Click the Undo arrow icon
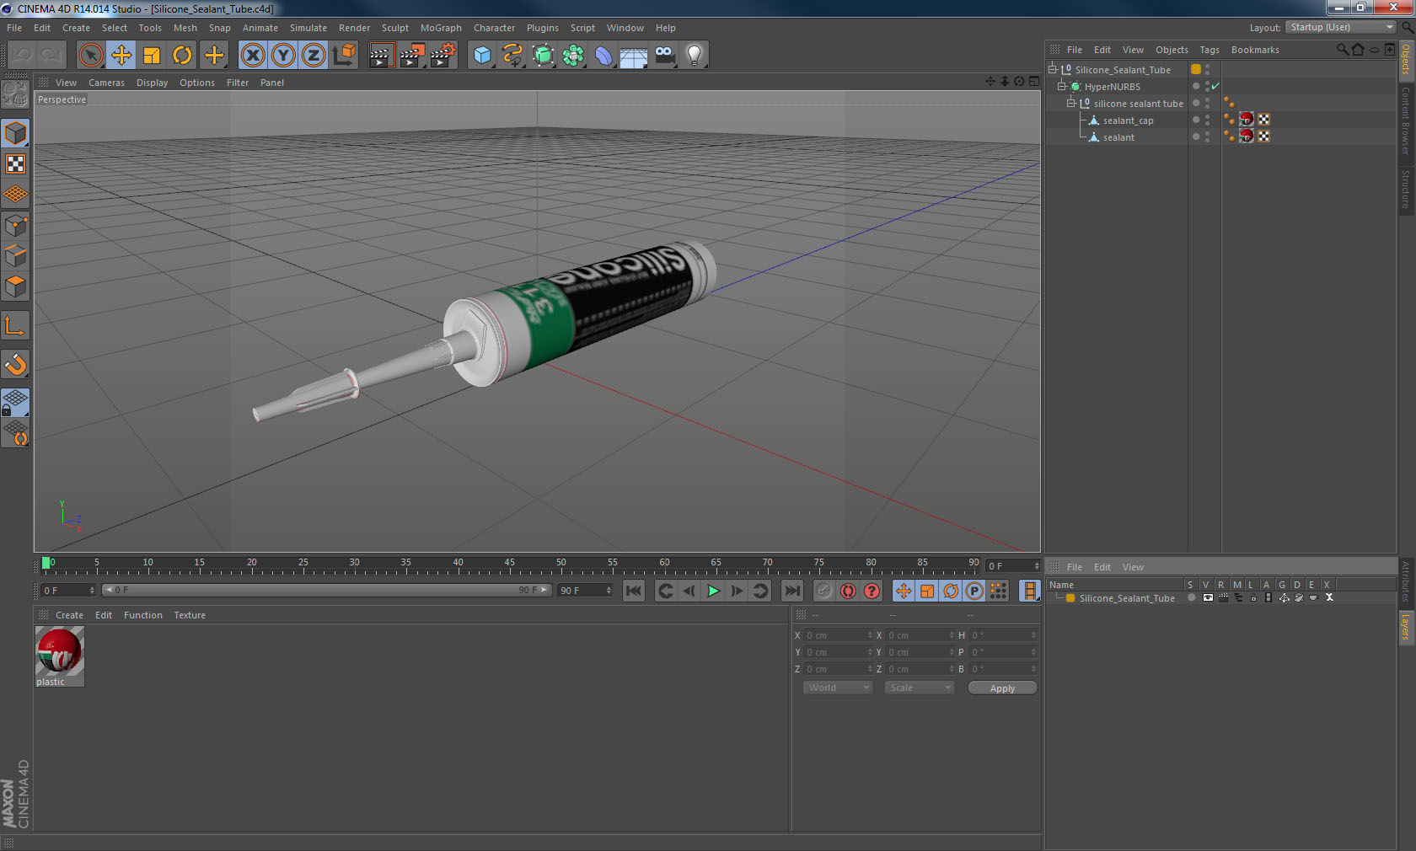1416x851 pixels. pyautogui.click(x=22, y=56)
